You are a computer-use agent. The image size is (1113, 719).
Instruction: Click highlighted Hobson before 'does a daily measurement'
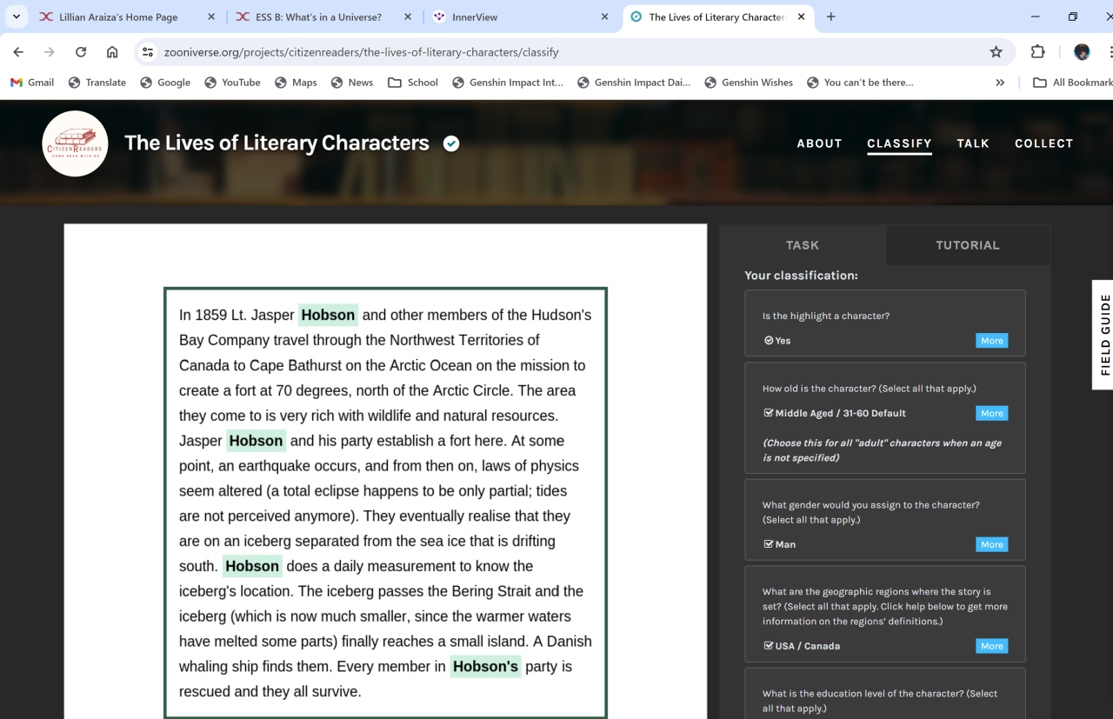click(x=252, y=566)
